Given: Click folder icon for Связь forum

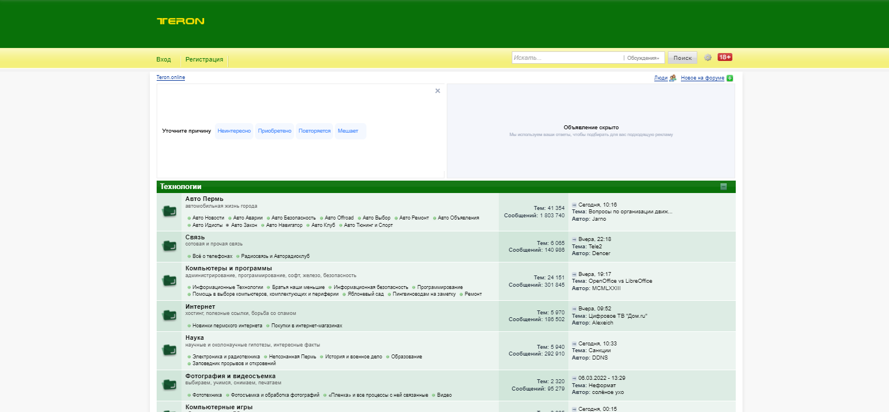Looking at the screenshot, I should coord(169,246).
